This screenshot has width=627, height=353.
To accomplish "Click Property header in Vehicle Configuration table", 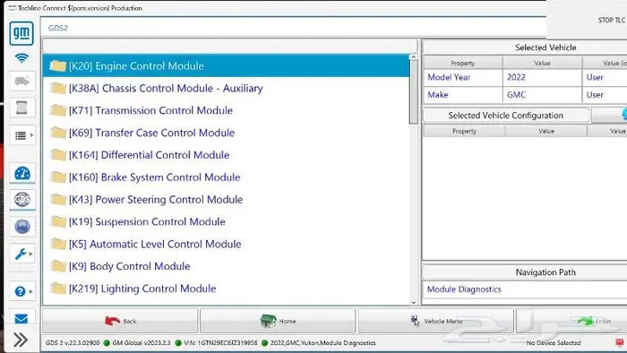I will click(464, 131).
